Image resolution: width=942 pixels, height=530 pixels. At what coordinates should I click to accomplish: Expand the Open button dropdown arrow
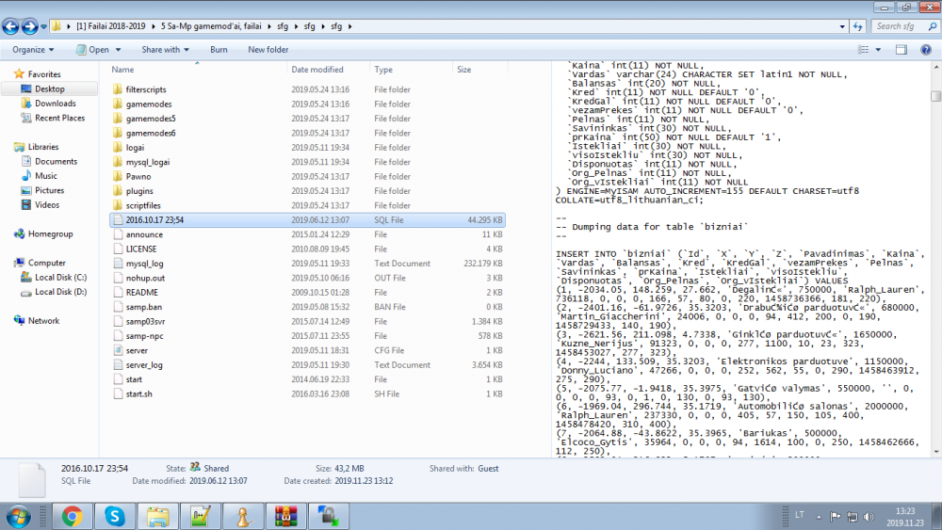tap(119, 50)
